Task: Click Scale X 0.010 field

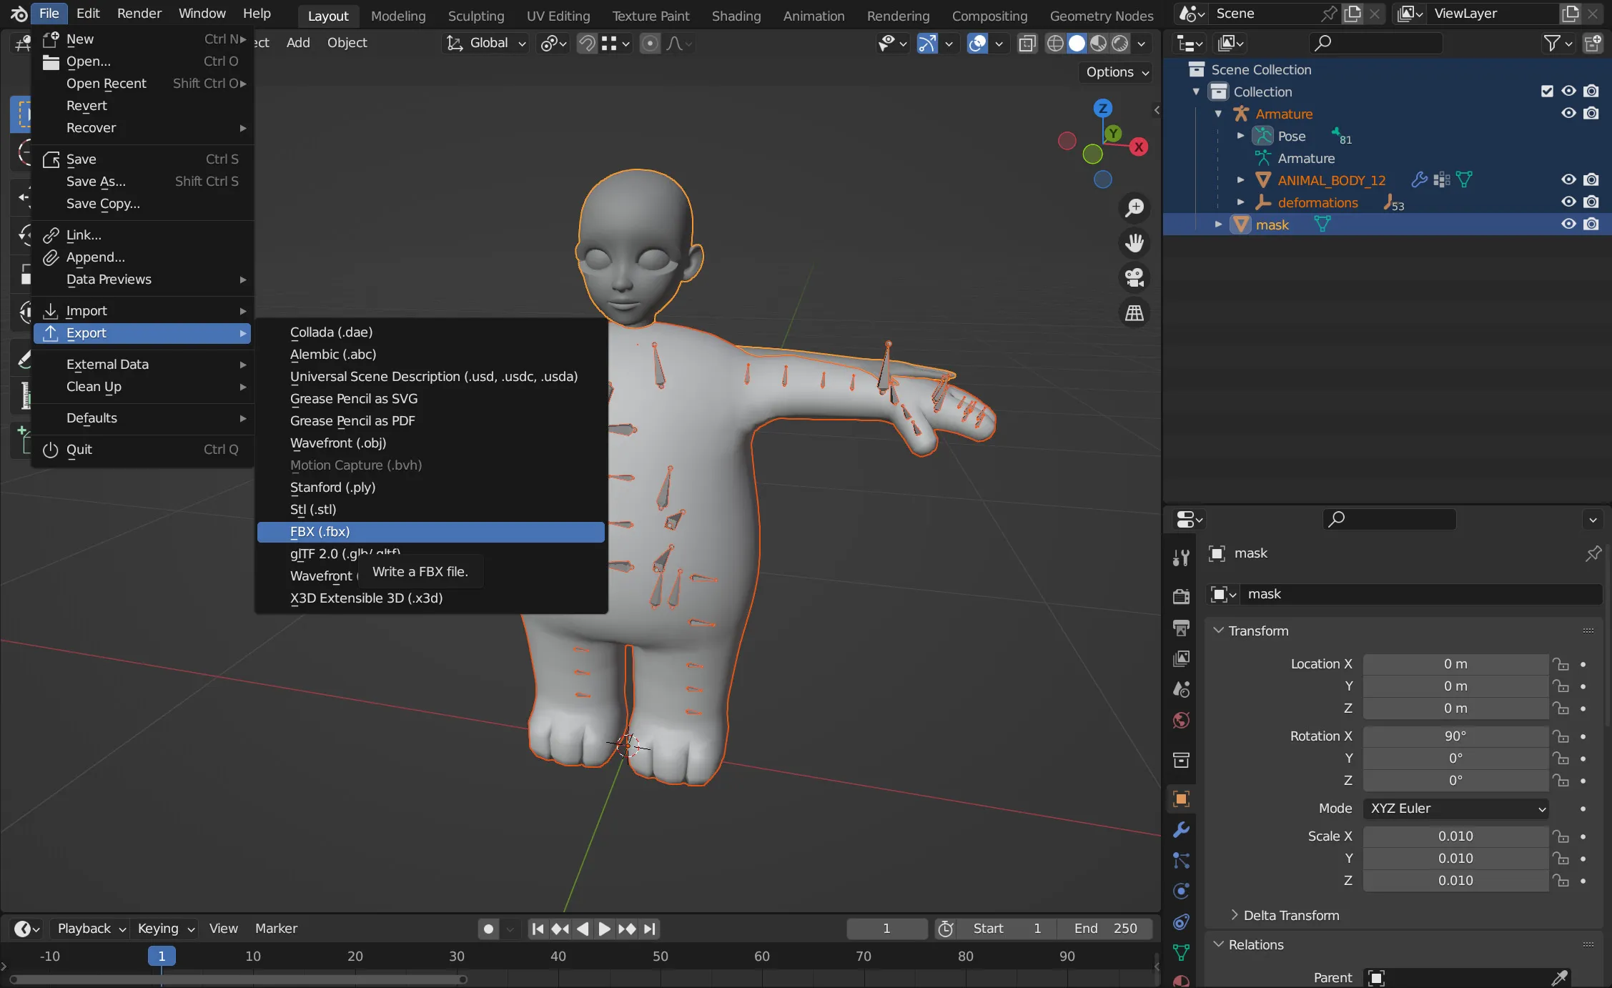Action: click(x=1455, y=836)
